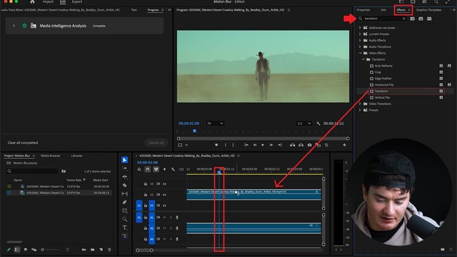Click Mark Out bracket button
The width and height of the screenshot is (457, 257).
coord(233,145)
